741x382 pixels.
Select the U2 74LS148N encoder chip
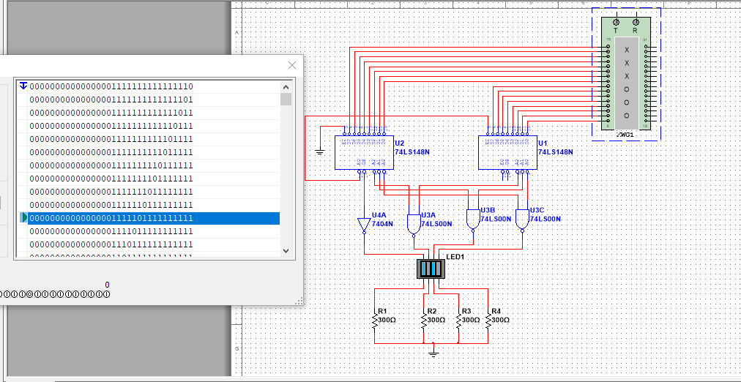[363, 152]
